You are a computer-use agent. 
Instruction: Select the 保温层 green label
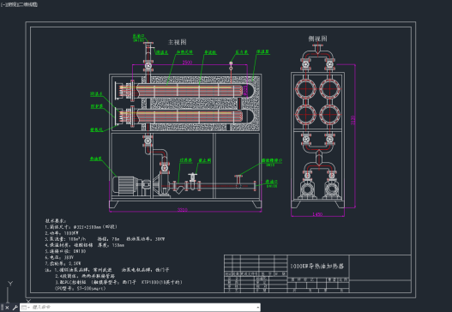tap(262, 51)
